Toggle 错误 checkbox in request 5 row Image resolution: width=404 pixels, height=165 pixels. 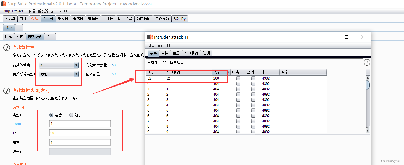click(x=238, y=110)
